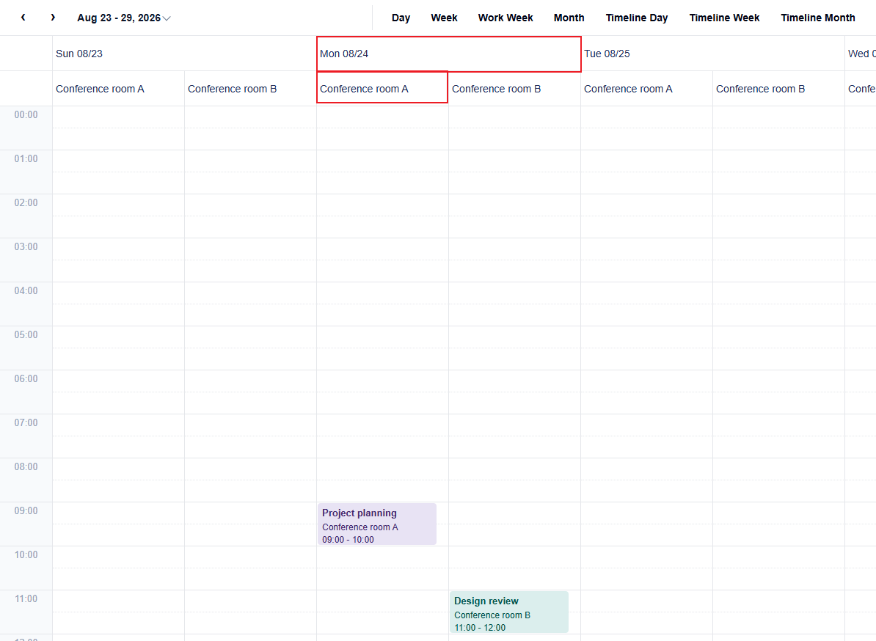The image size is (876, 641).
Task: Show the Month view
Action: (x=569, y=18)
